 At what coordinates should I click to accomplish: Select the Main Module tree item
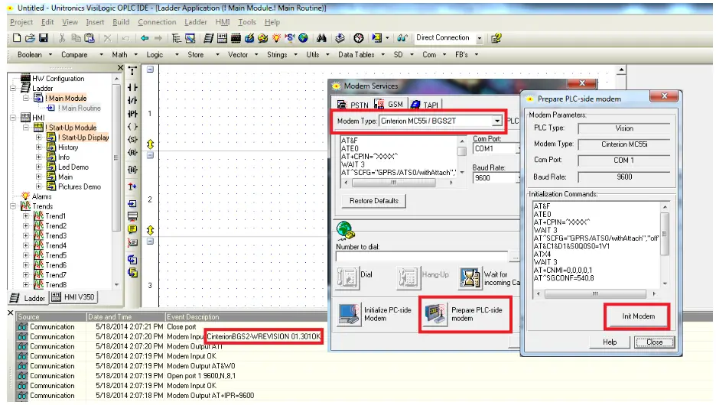[67, 98]
